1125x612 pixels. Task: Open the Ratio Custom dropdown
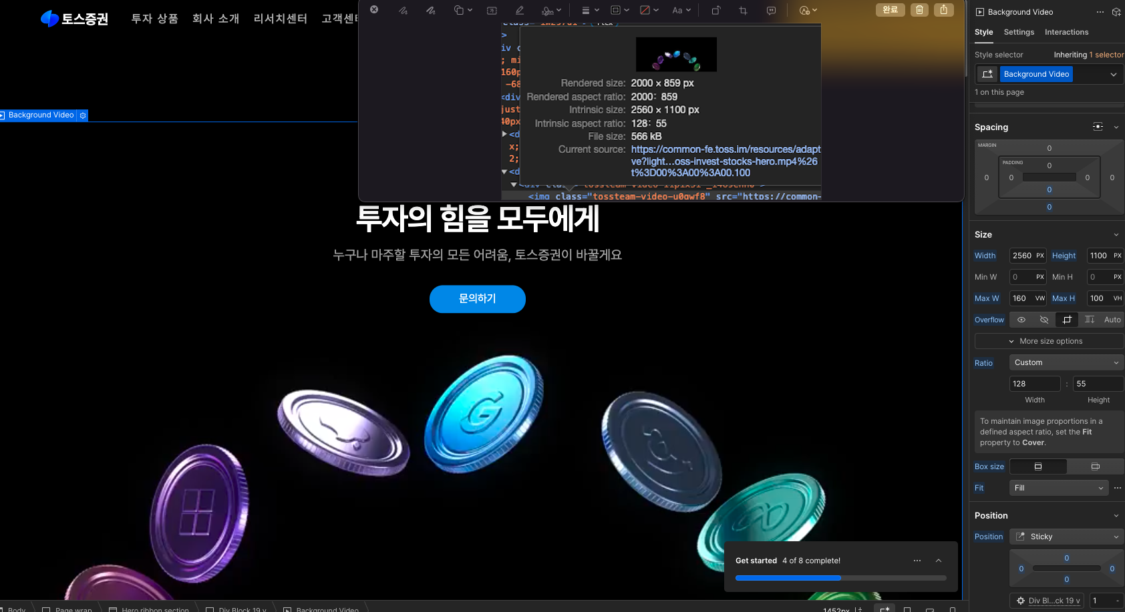[1066, 362]
